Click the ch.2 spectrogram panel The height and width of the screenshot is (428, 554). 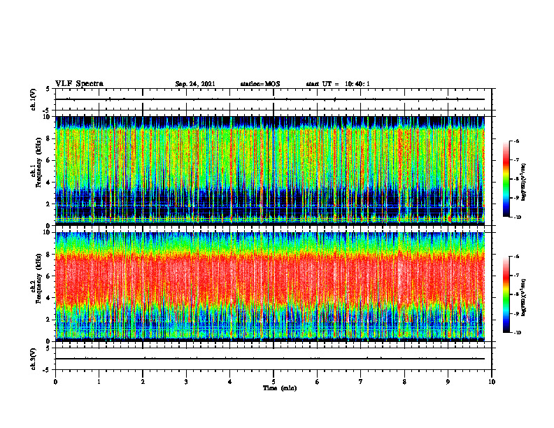point(270,287)
